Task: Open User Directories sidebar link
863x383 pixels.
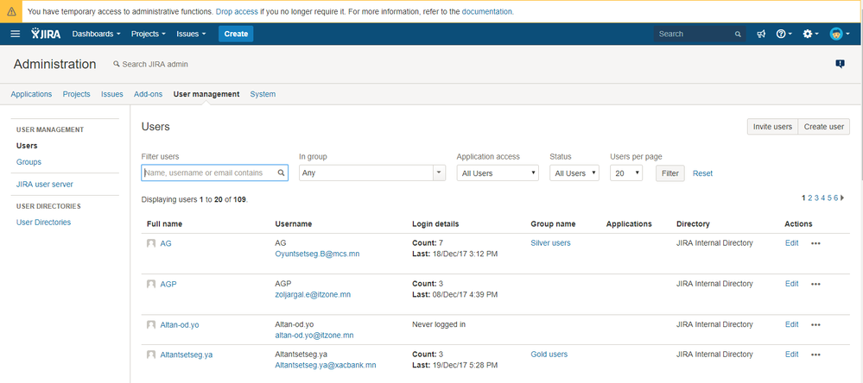Action: (43, 222)
